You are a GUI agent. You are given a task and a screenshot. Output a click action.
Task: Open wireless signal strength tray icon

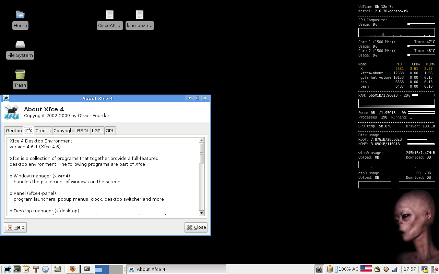[395, 269]
